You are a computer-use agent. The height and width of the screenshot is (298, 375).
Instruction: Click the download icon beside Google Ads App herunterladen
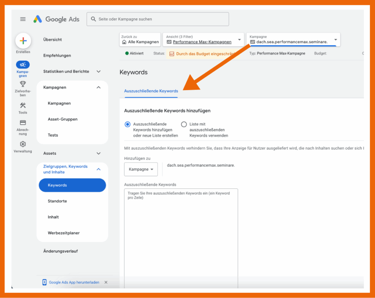coord(45,282)
